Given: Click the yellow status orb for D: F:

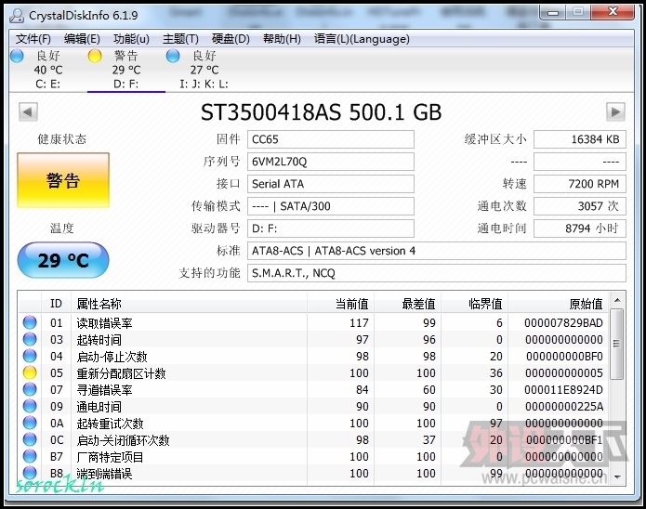Looking at the screenshot, I should click(95, 56).
